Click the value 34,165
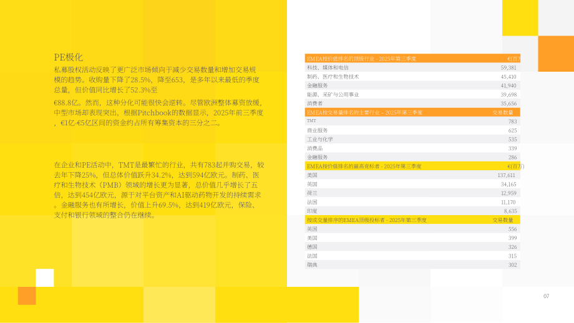Viewport: 574px width, 323px height. pyautogui.click(x=508, y=184)
